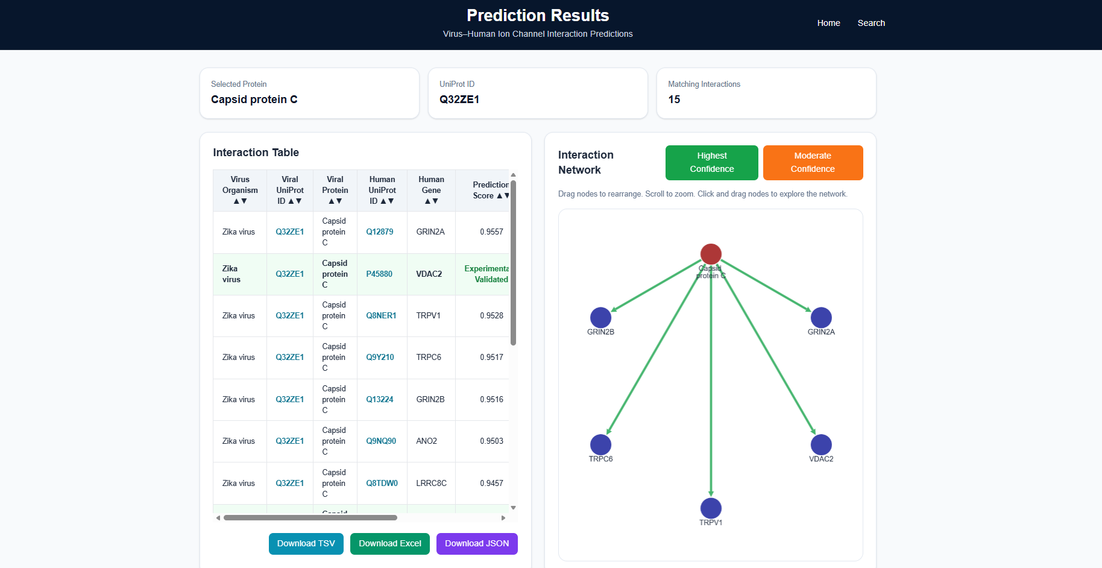
Task: Click horizontal scrollbar right arrow
Action: pyautogui.click(x=503, y=518)
